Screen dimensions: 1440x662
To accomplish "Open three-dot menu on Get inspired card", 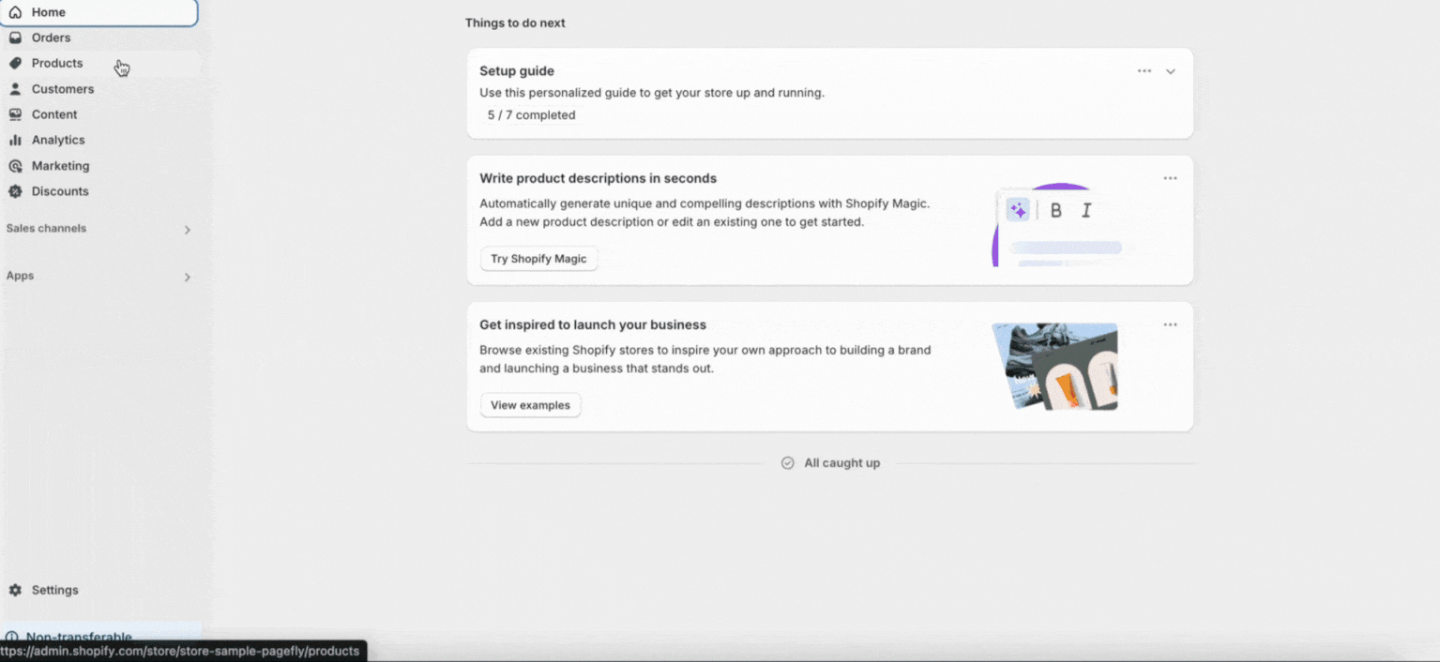I will point(1170,324).
